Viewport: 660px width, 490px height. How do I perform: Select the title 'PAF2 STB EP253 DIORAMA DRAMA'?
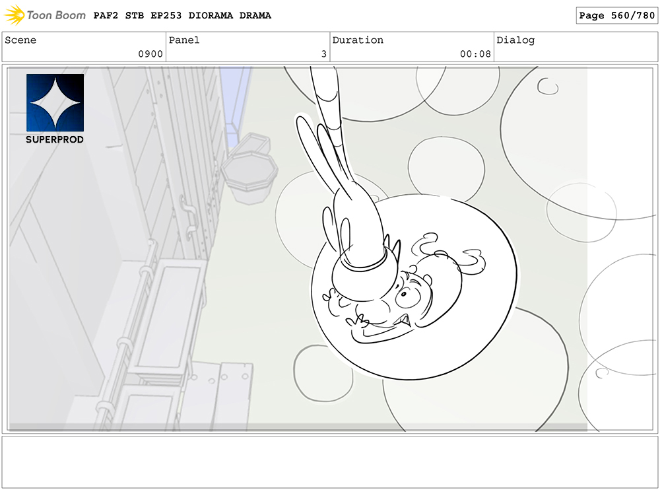pos(182,16)
